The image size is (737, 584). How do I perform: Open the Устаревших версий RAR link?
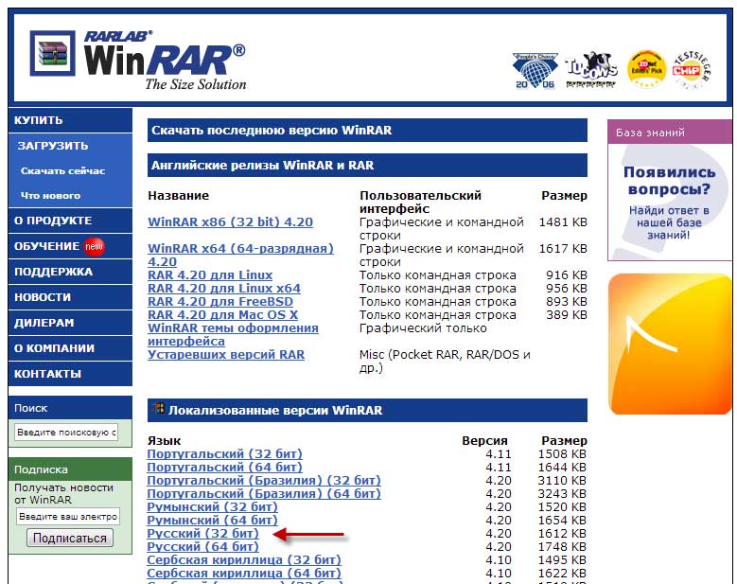coord(226,355)
